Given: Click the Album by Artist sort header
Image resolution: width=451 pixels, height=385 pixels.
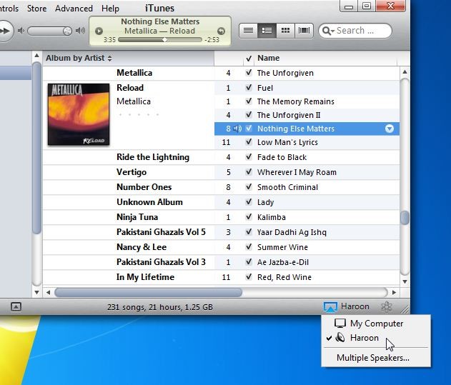Looking at the screenshot, I should tap(78, 58).
